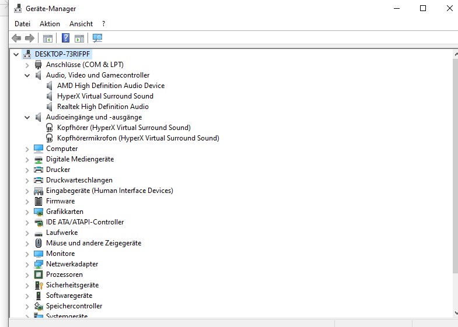Expand the Monitore chevron
The width and height of the screenshot is (458, 327).
(x=27, y=254)
